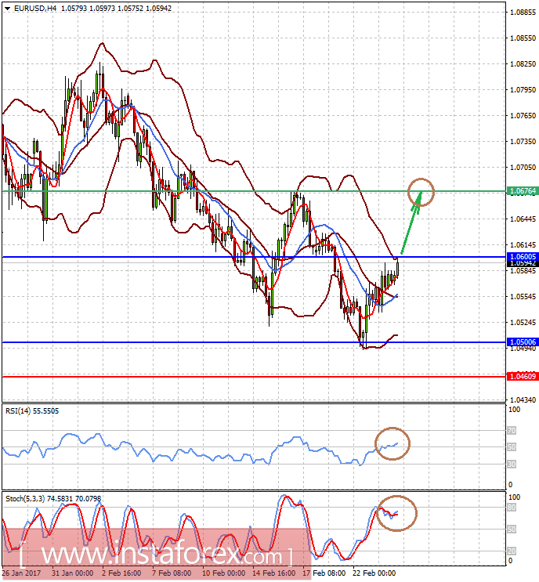Click the 26 Jan 2017 date label
This screenshot has width=539, height=582.
click(21, 573)
